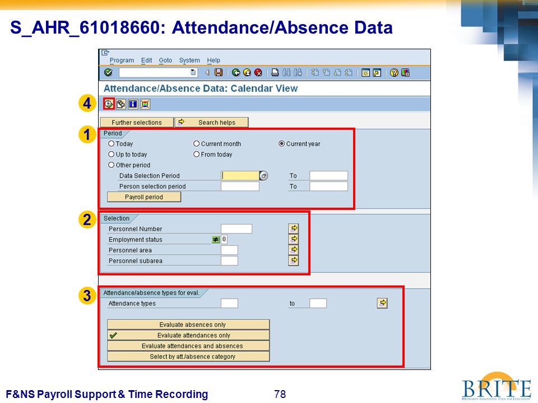Click the red Cancel icon
Viewport: 538px width, 403px height.
point(258,72)
